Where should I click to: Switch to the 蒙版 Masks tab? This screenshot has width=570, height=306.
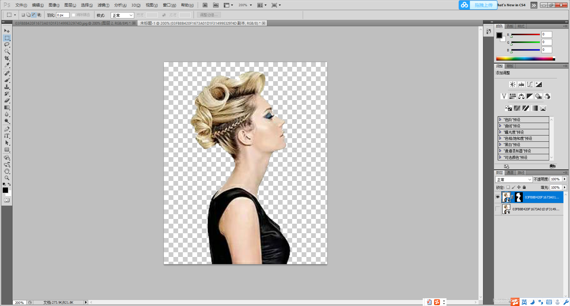[x=510, y=66]
